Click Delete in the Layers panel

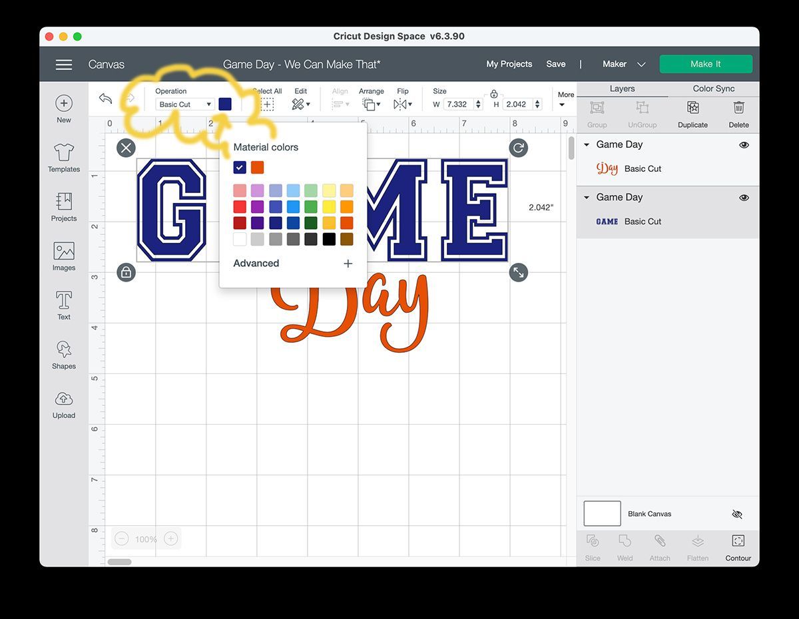tap(738, 114)
